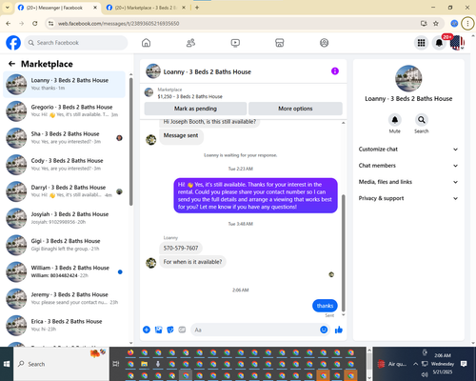Choose a GIF in composer
476x381 pixels.
(182, 330)
